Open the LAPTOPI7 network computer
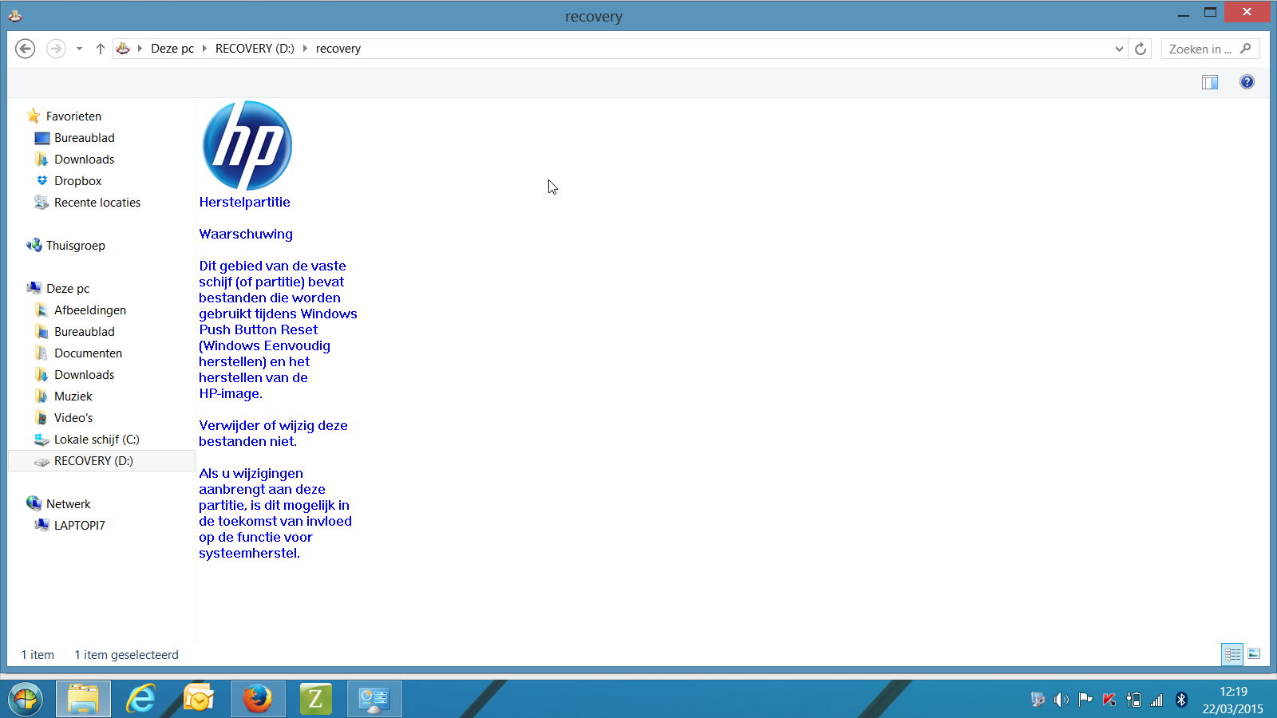This screenshot has height=718, width=1277. (x=79, y=526)
